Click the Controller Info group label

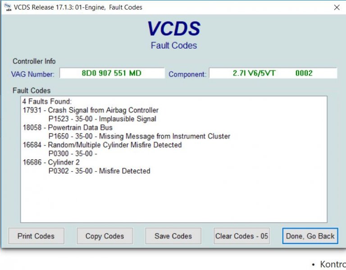pyautogui.click(x=34, y=61)
